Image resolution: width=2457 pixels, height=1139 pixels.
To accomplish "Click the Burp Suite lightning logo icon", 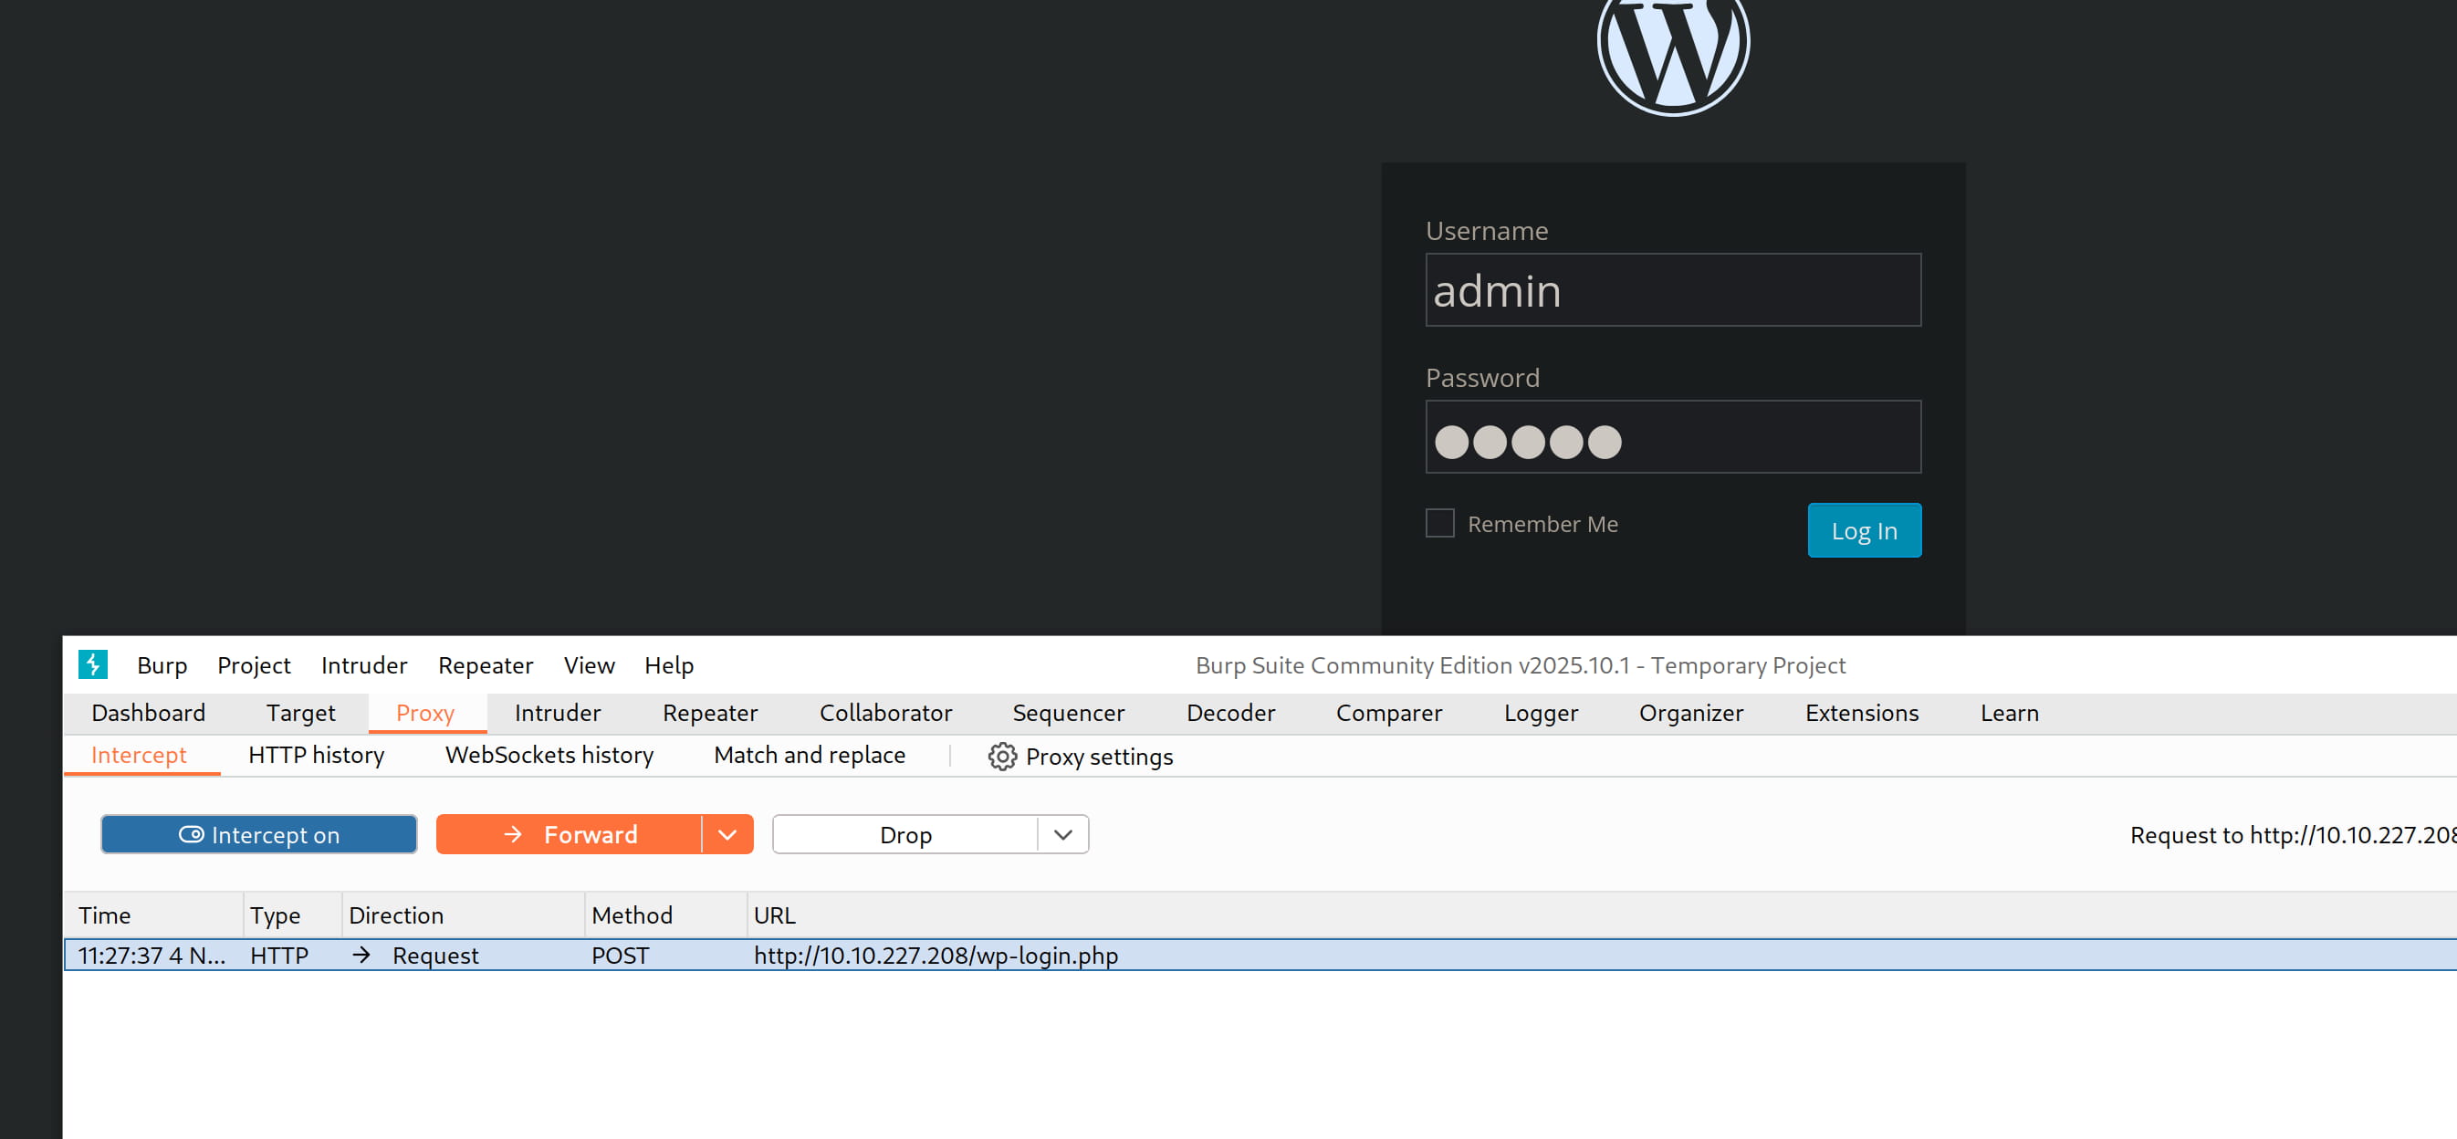I will point(92,664).
